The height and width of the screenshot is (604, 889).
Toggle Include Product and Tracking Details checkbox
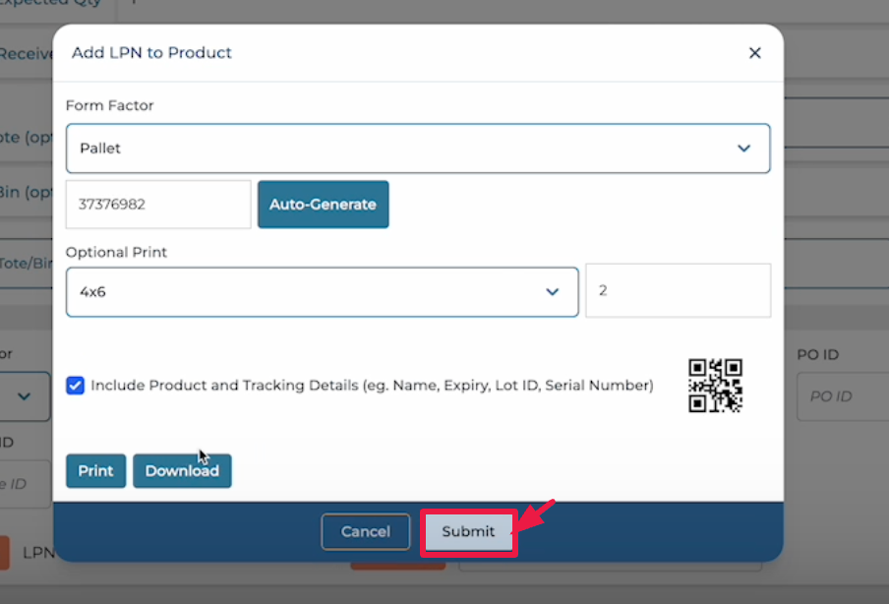pos(75,386)
